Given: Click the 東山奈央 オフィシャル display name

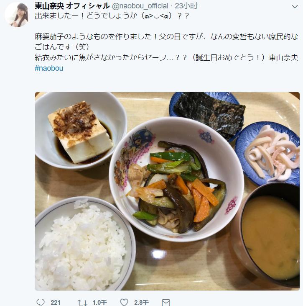Looking at the screenshot, I should point(72,6).
